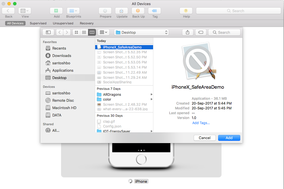Select the color folder
This screenshot has height=189, width=284.
coord(124,99)
